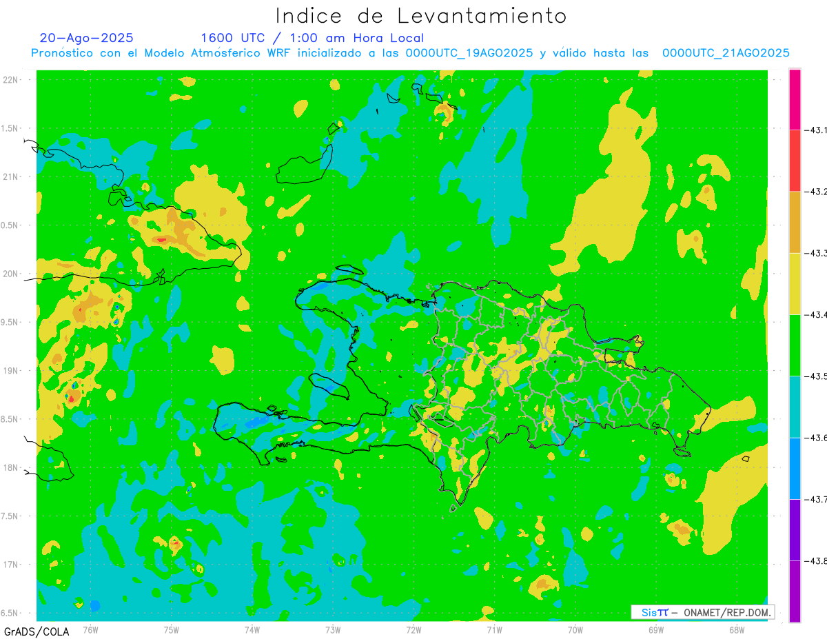Click the '-43.6' color bar value

pos(815,438)
